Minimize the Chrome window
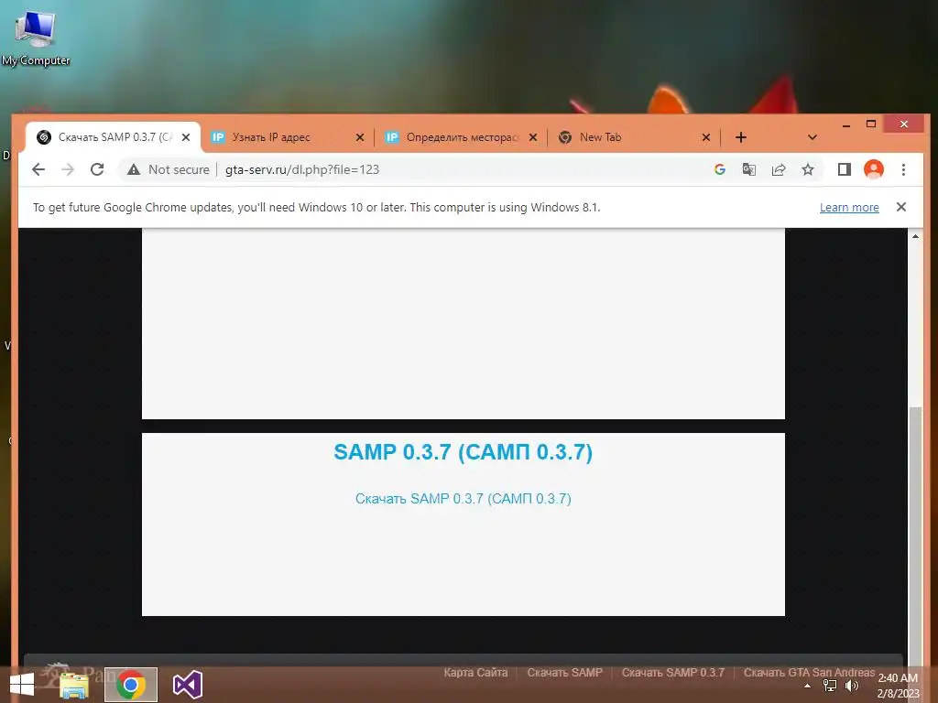This screenshot has width=938, height=703. pyautogui.click(x=845, y=124)
